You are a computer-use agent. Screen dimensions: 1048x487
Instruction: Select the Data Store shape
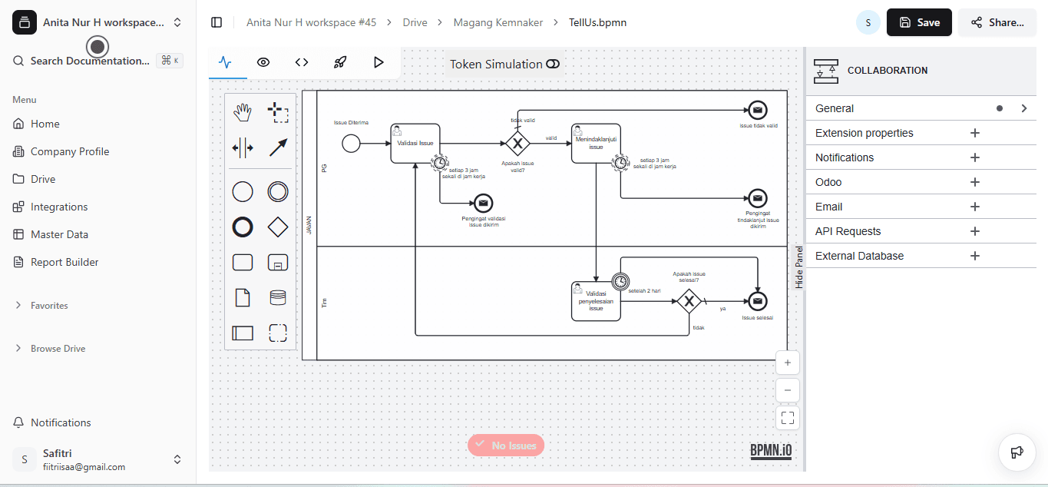[277, 297]
